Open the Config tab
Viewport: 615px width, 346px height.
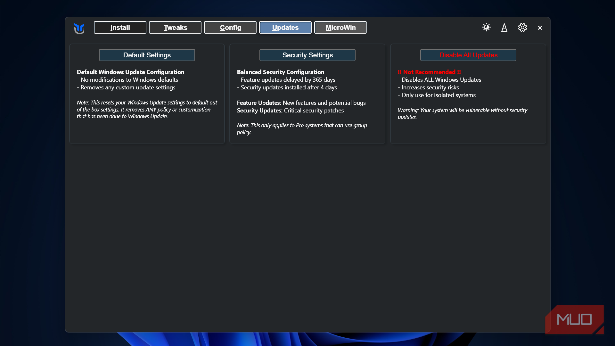pos(230,28)
